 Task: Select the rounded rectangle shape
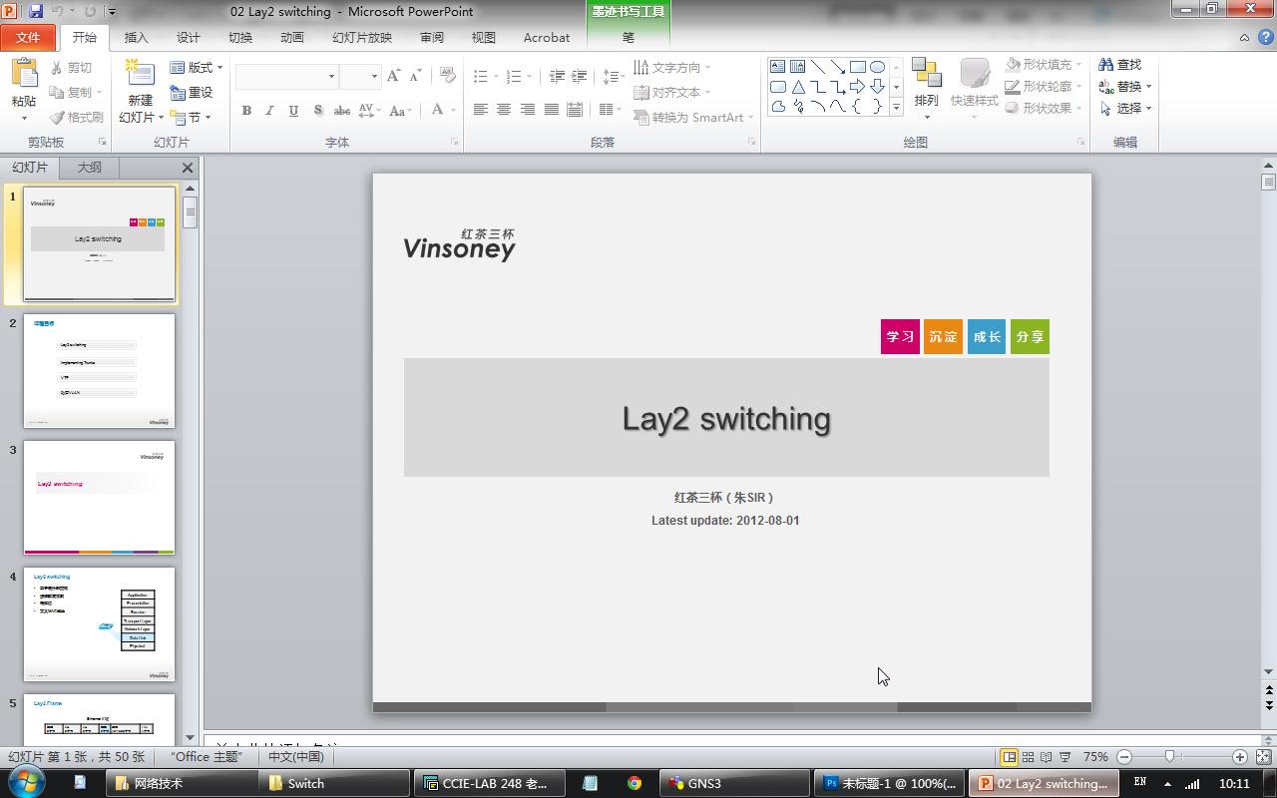point(777,87)
